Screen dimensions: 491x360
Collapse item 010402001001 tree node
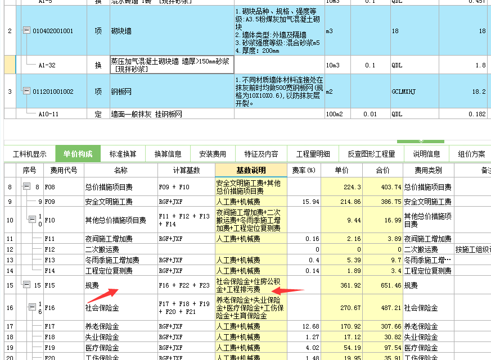click(x=26, y=30)
